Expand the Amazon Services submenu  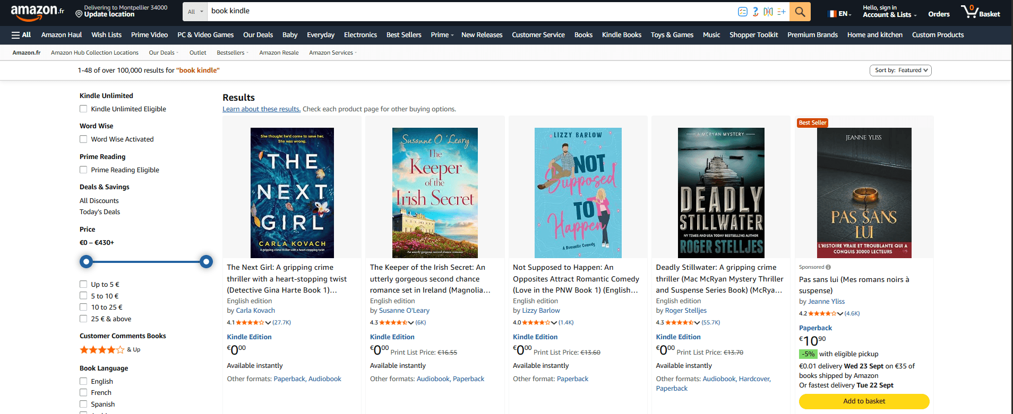(x=333, y=52)
